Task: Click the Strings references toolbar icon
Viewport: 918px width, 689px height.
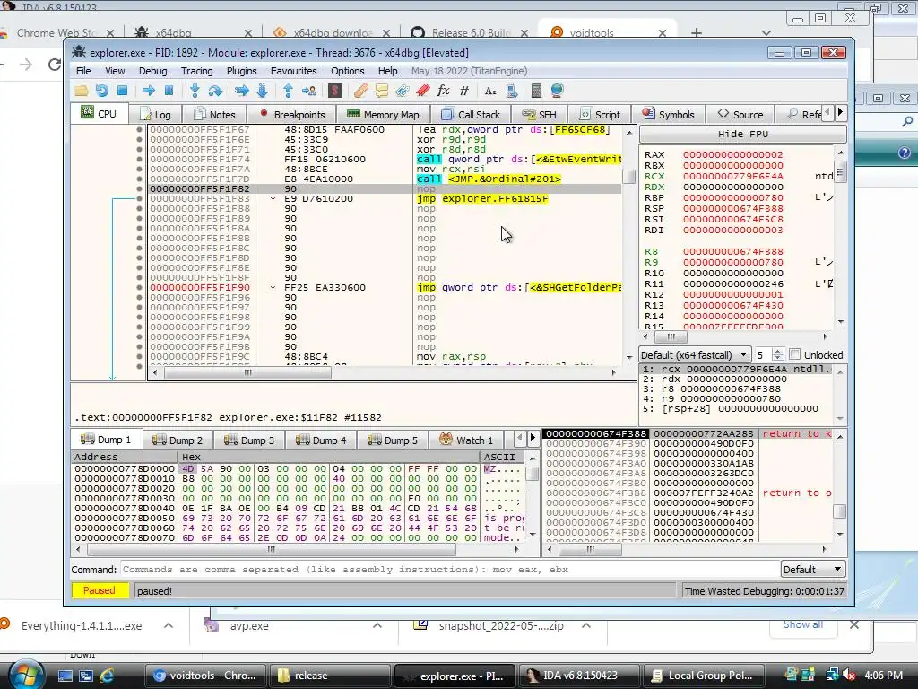Action: click(x=490, y=91)
